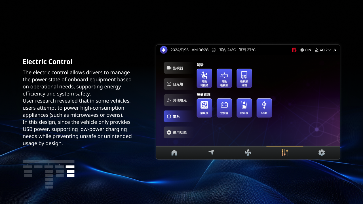Toggle the 後視鏡除霧 mirror defog tile
The height and width of the screenshot is (204, 363).
click(x=244, y=78)
